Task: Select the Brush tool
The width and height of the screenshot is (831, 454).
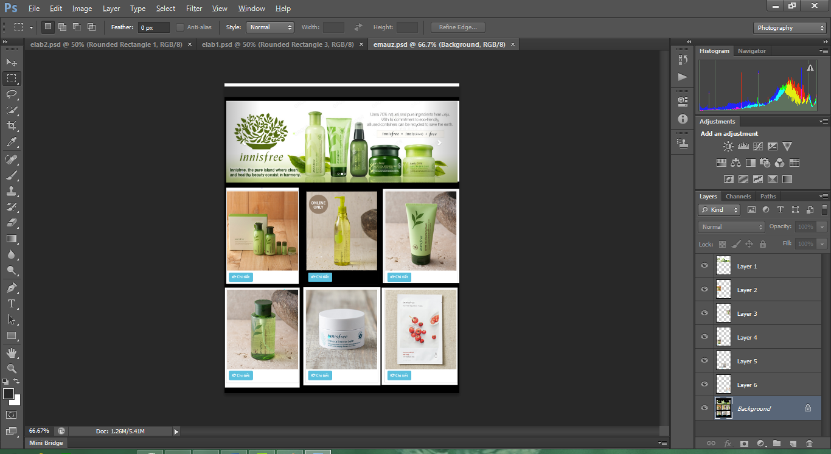Action: [x=12, y=175]
